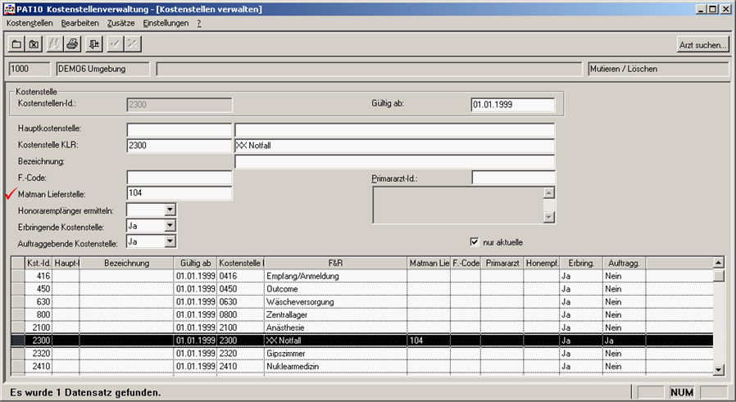This screenshot has height=402, width=736.
Task: Click the Matman Lieferstelle input field
Action: pyautogui.click(x=179, y=193)
